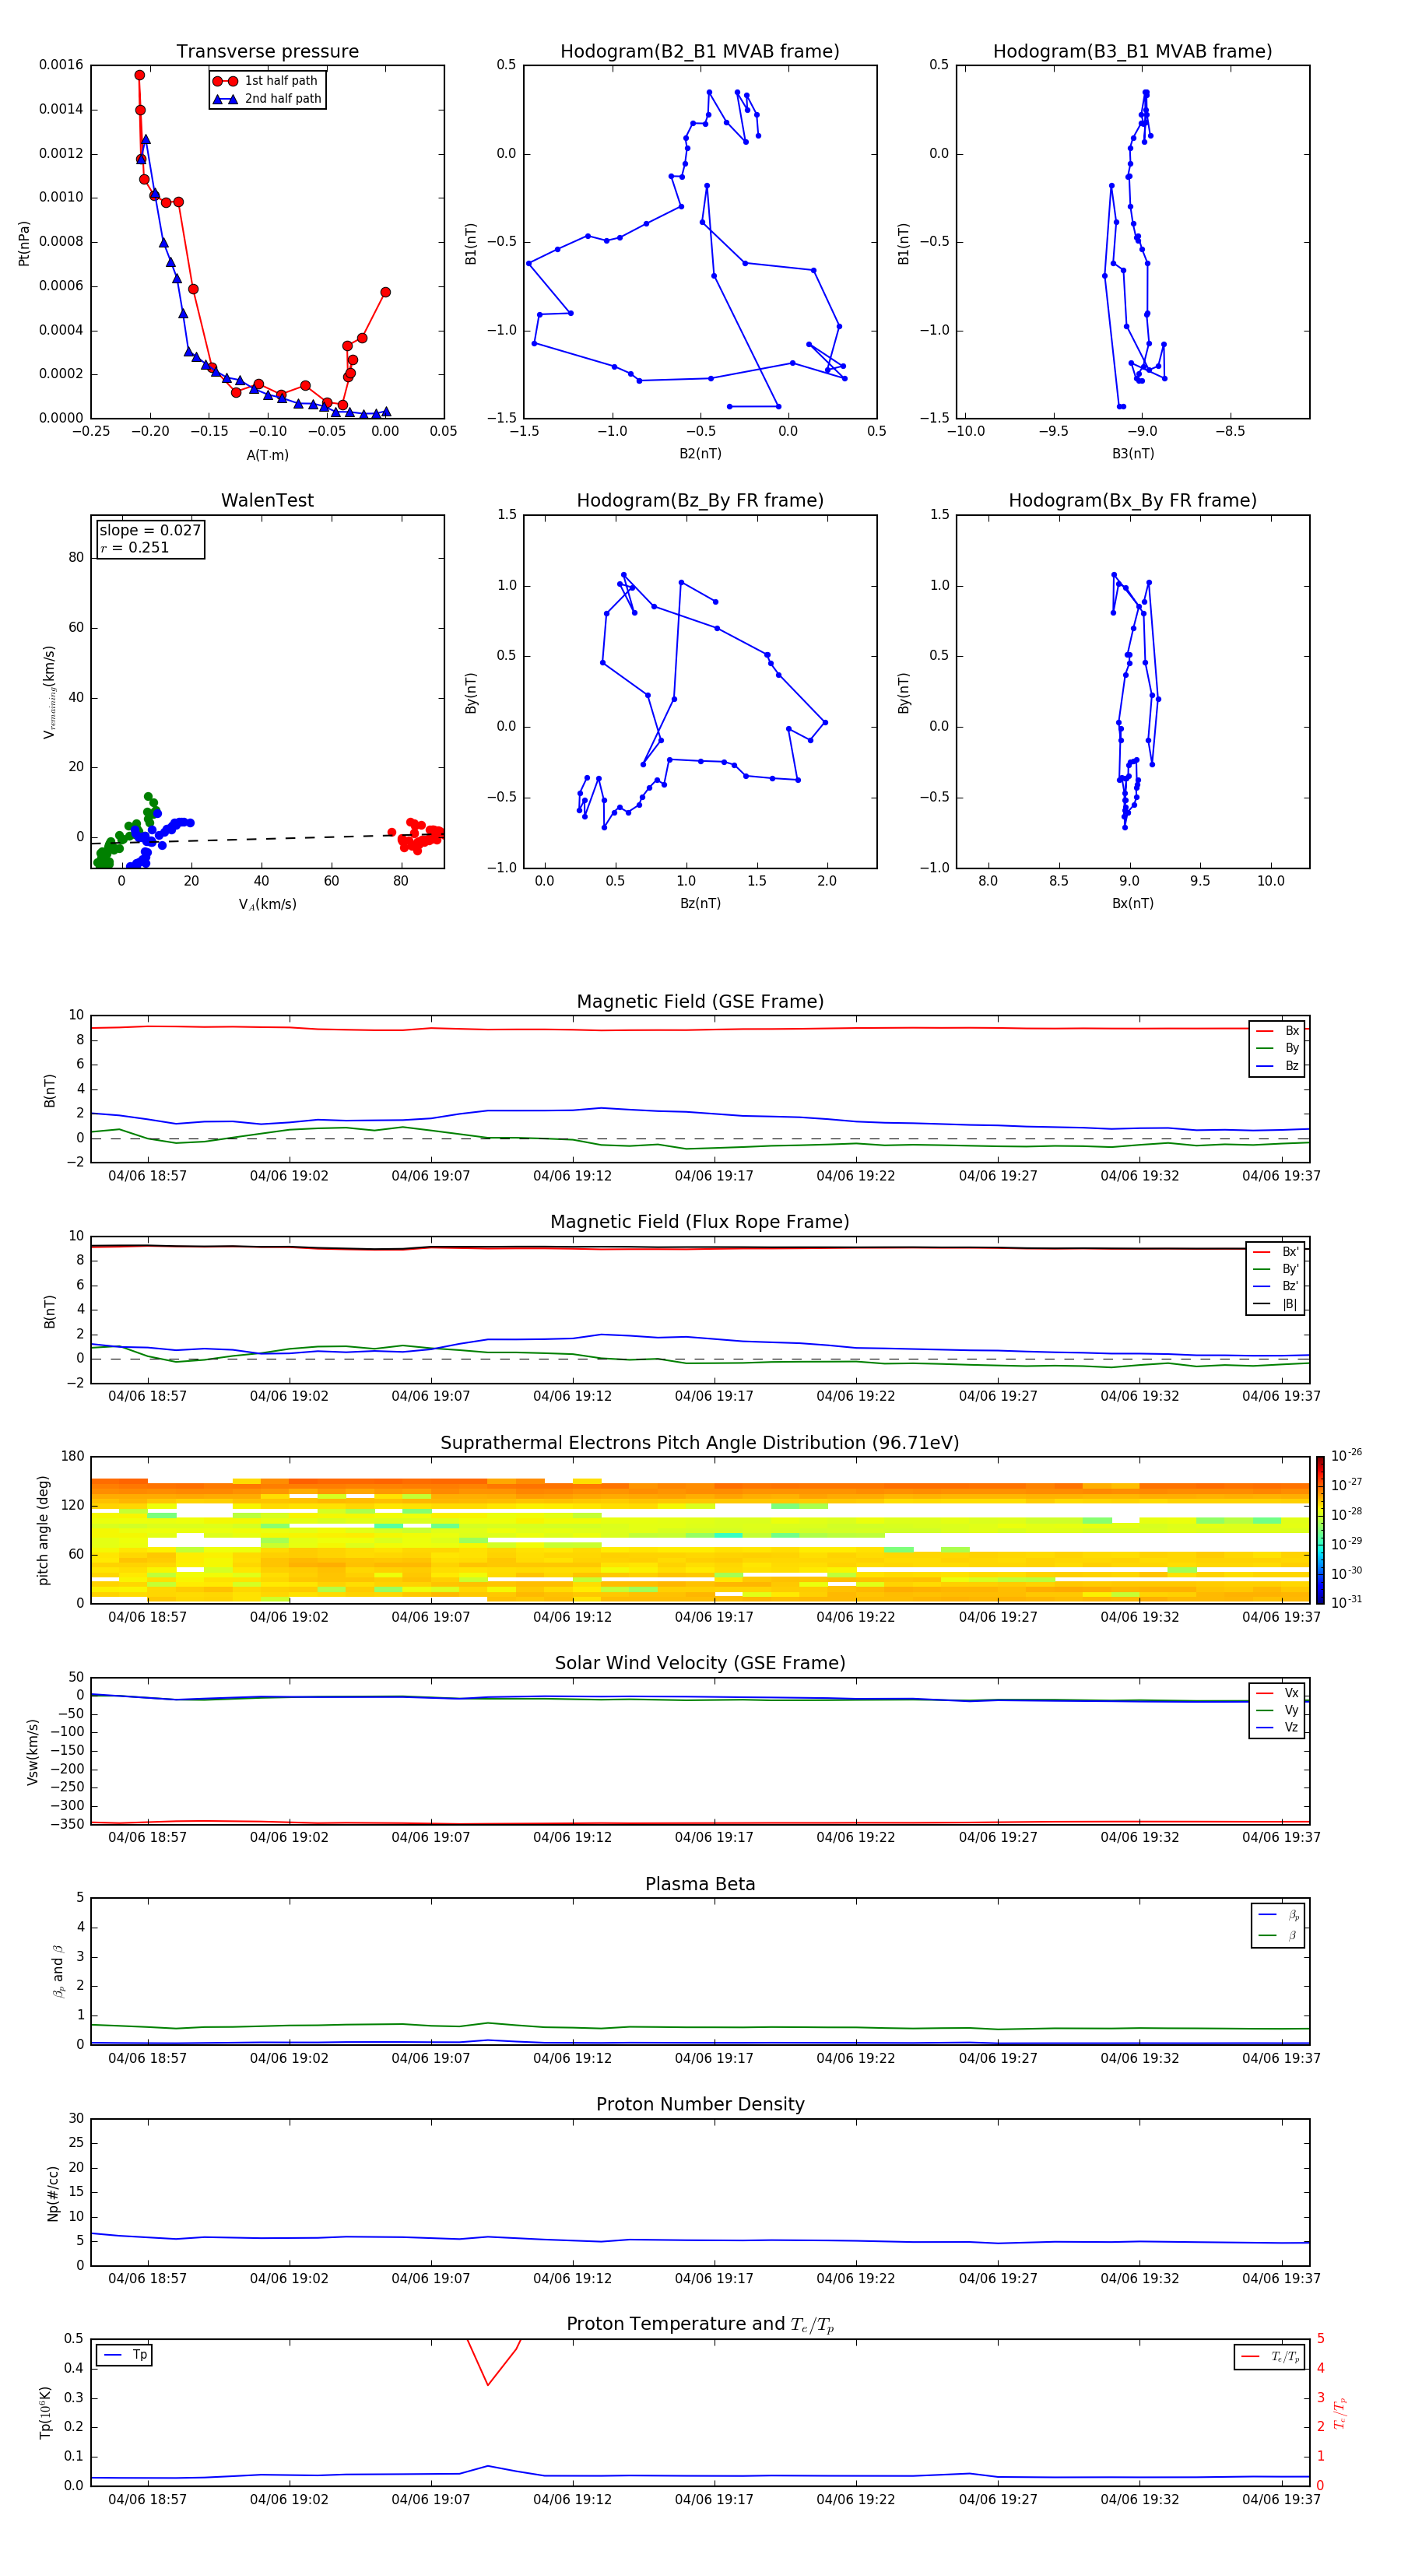The width and height of the screenshot is (1401, 2568).
Task: Click the "Vsw(km/s)" y-axis label
Action: click(33, 1752)
